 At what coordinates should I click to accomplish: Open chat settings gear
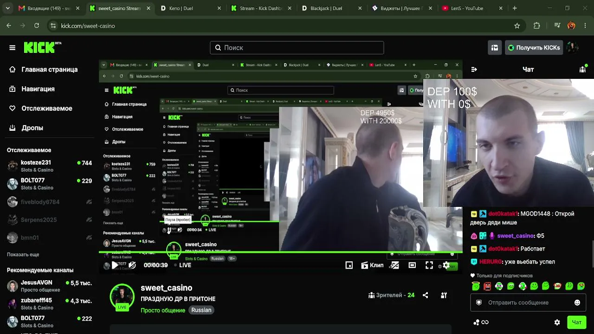[557, 322]
